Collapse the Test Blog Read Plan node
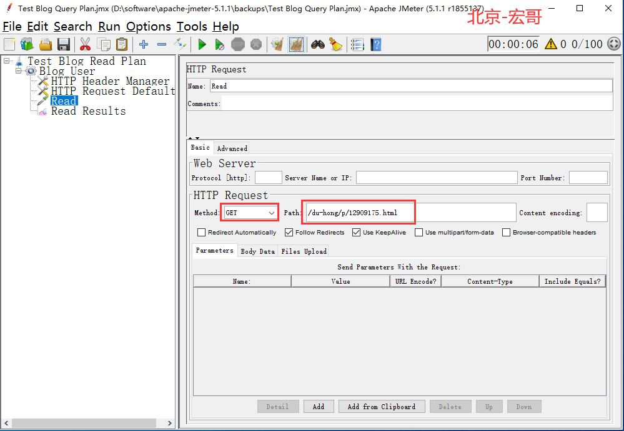 click(7, 61)
